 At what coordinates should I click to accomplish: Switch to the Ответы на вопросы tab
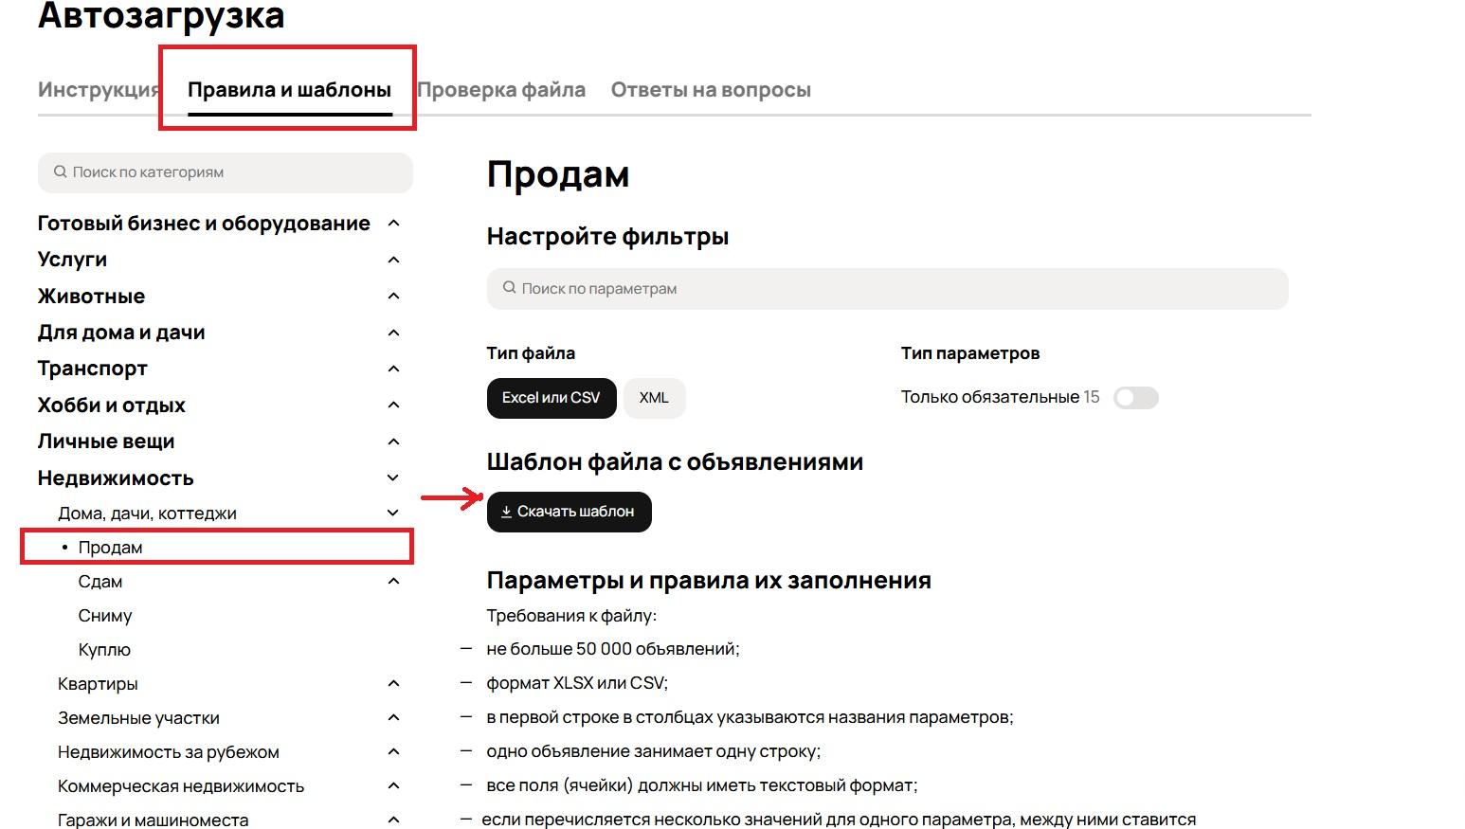[x=711, y=90]
